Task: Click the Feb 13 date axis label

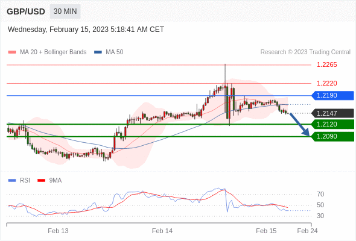Action: (58, 231)
